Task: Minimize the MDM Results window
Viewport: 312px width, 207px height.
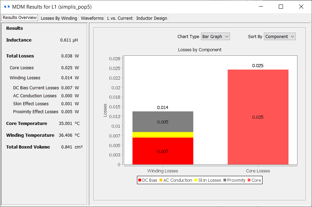Action: [x=261, y=7]
